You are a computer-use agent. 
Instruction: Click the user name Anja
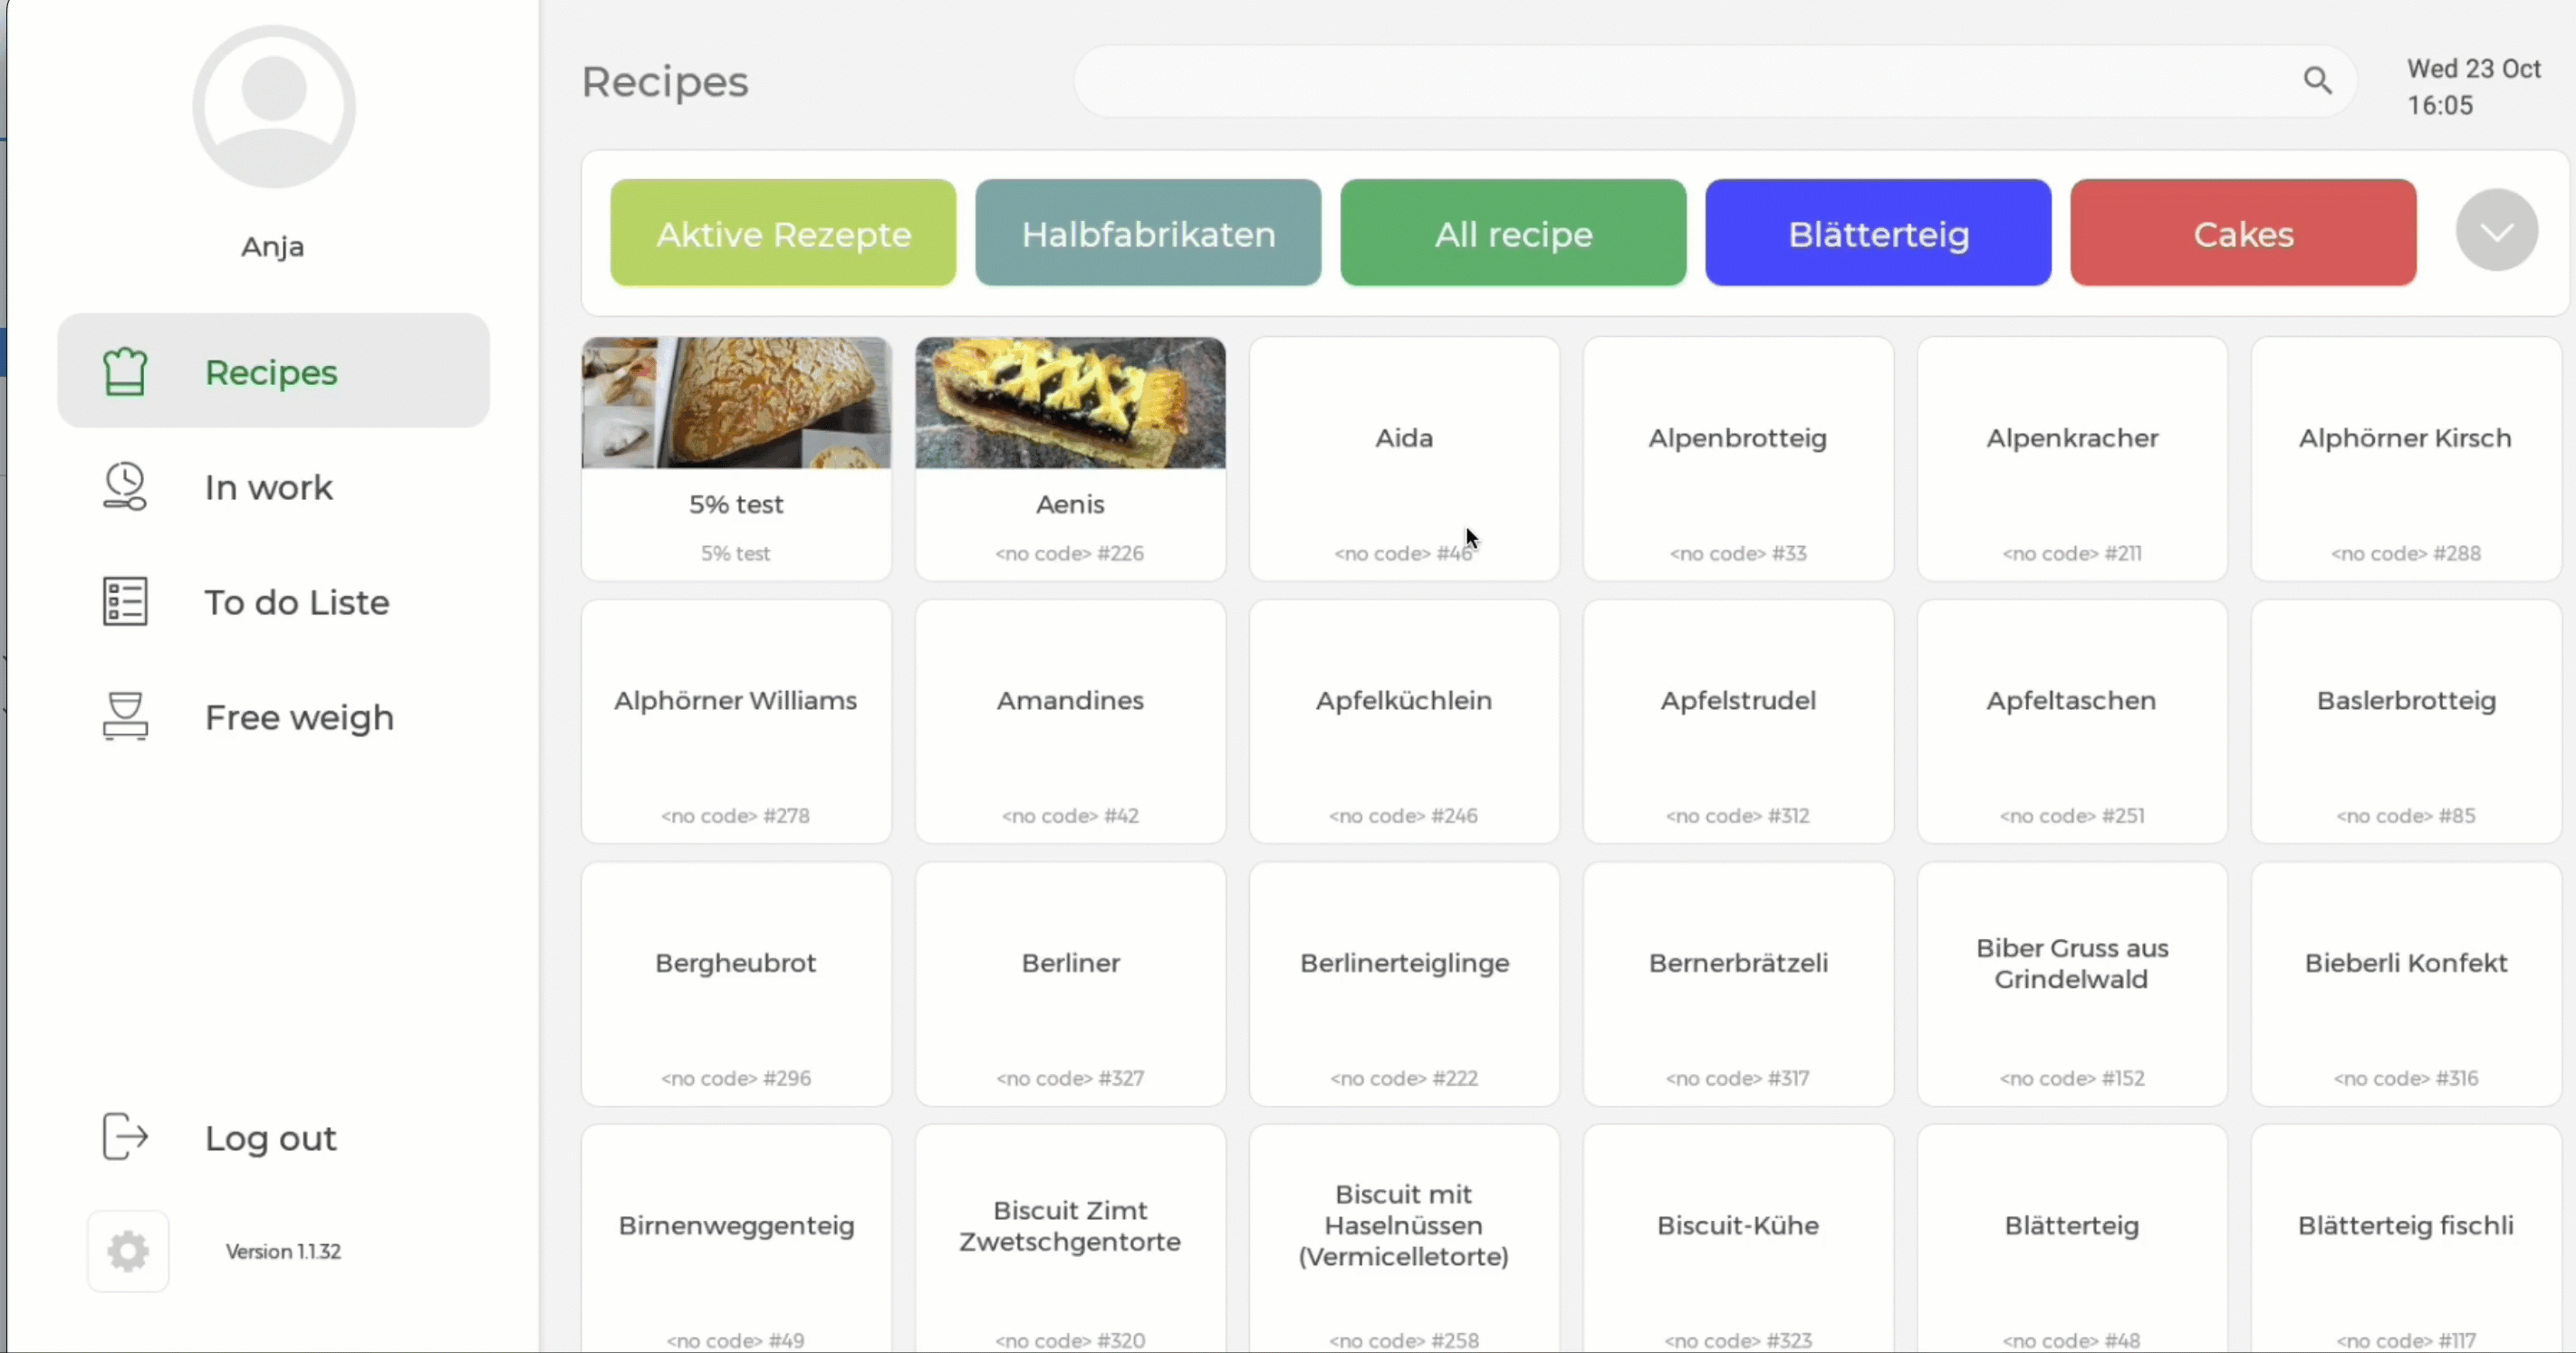[x=273, y=246]
